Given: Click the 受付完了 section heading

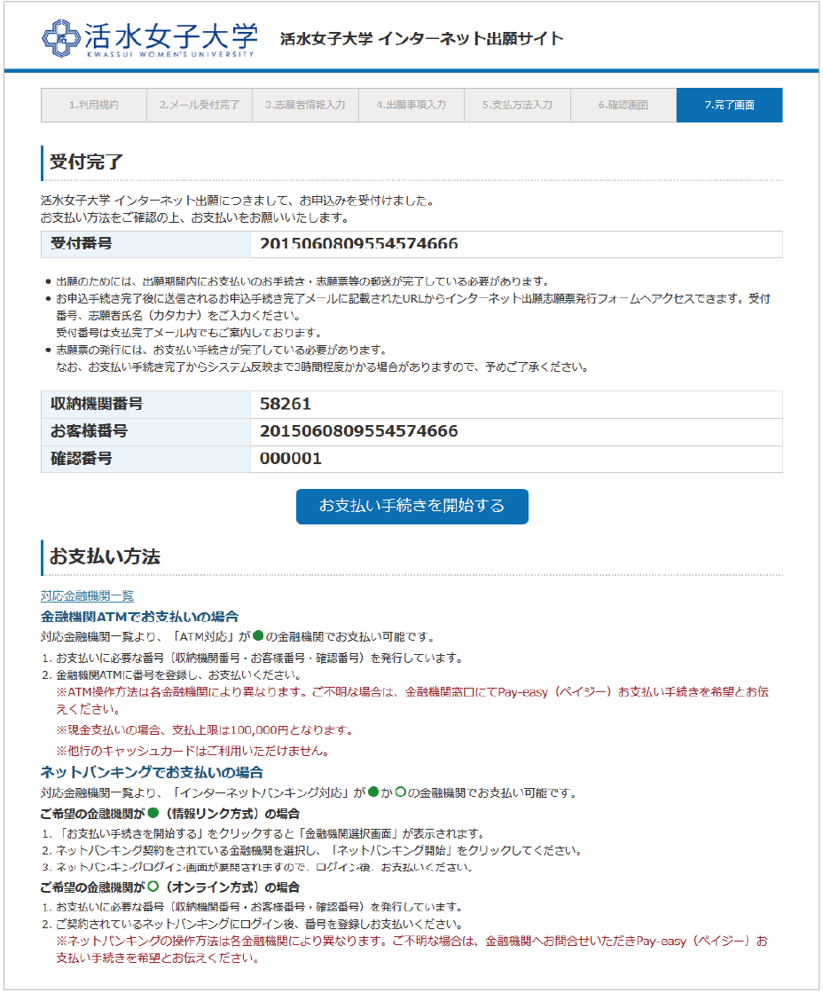Looking at the screenshot, I should (86, 162).
